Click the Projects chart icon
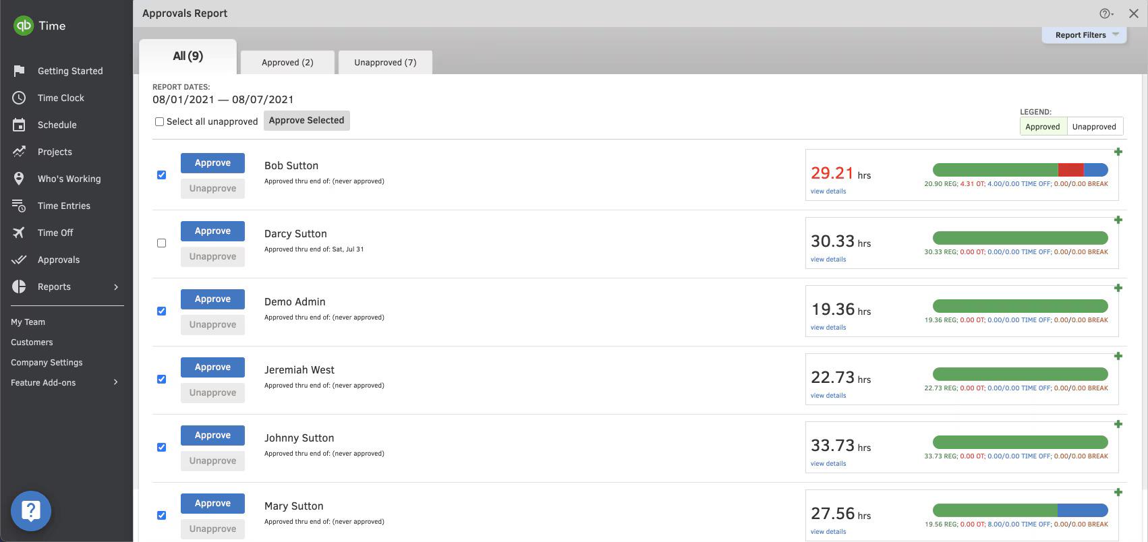This screenshot has width=1148, height=542. coord(19,152)
